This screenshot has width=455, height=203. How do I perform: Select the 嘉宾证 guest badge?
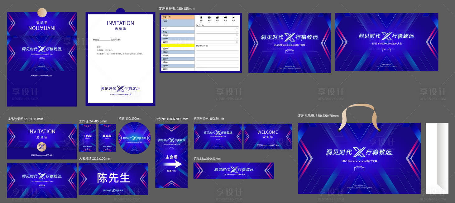coord(107,138)
